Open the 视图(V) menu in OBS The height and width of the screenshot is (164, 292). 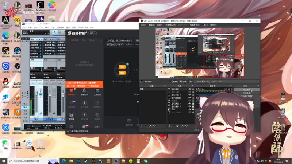click(x=160, y=25)
